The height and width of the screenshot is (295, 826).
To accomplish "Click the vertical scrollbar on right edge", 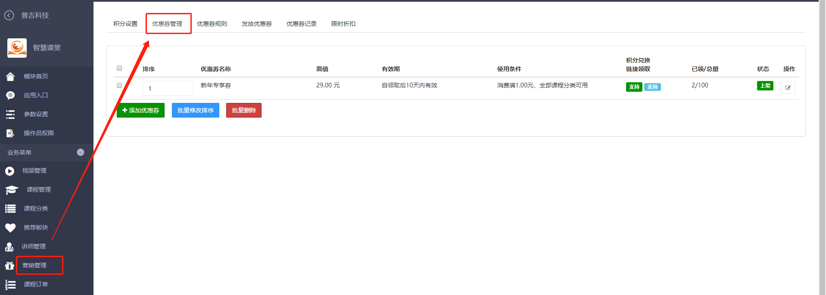I will click(822, 147).
